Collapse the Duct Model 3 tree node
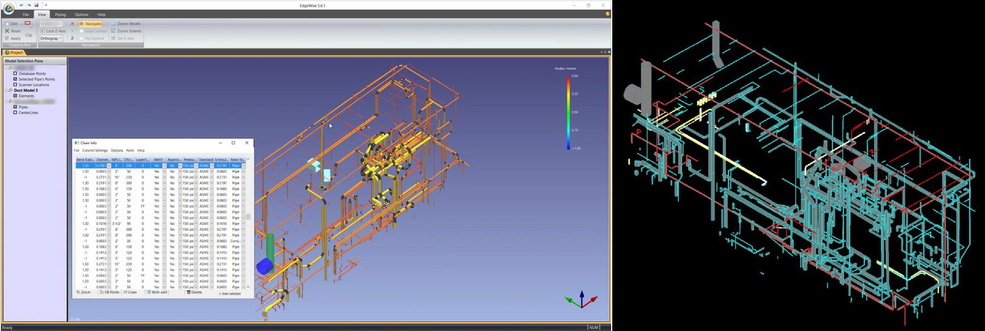 6,90
